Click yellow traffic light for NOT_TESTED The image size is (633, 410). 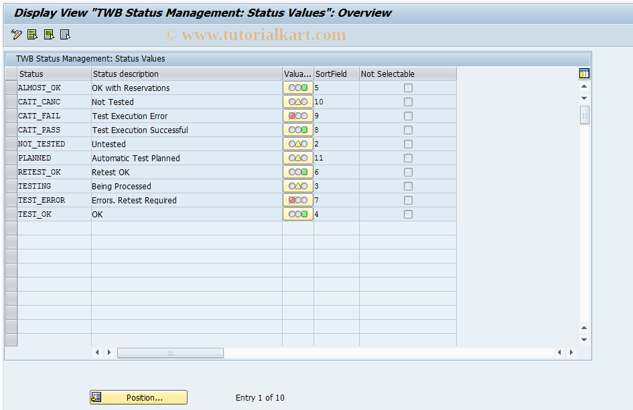tap(298, 144)
